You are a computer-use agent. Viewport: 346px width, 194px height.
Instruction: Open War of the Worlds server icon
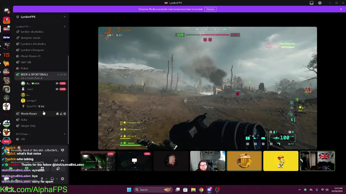6,72
